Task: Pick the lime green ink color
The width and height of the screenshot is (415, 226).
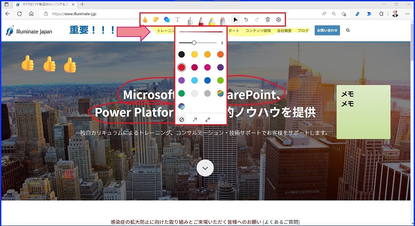Action: coord(220,80)
